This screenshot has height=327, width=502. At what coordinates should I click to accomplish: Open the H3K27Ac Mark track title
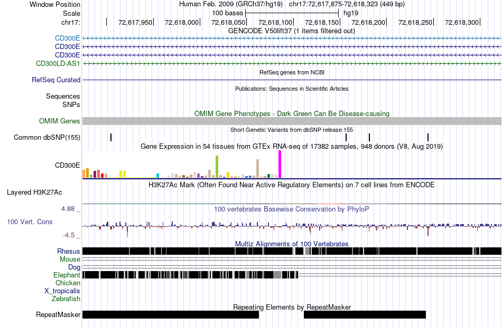point(292,185)
